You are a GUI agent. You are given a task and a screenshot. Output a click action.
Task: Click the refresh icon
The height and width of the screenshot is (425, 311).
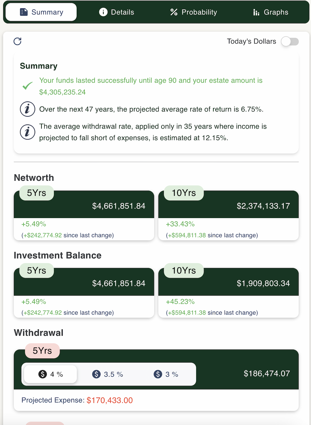coord(18,41)
